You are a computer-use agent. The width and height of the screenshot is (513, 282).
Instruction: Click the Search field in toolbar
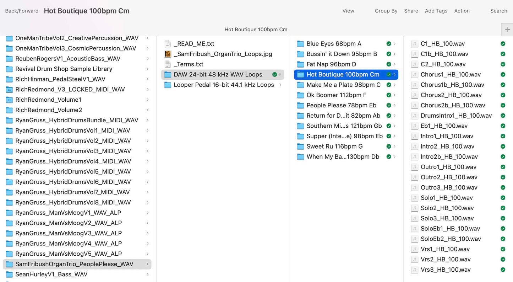point(498,11)
